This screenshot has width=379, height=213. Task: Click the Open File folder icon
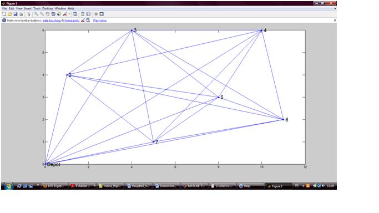click(9, 14)
